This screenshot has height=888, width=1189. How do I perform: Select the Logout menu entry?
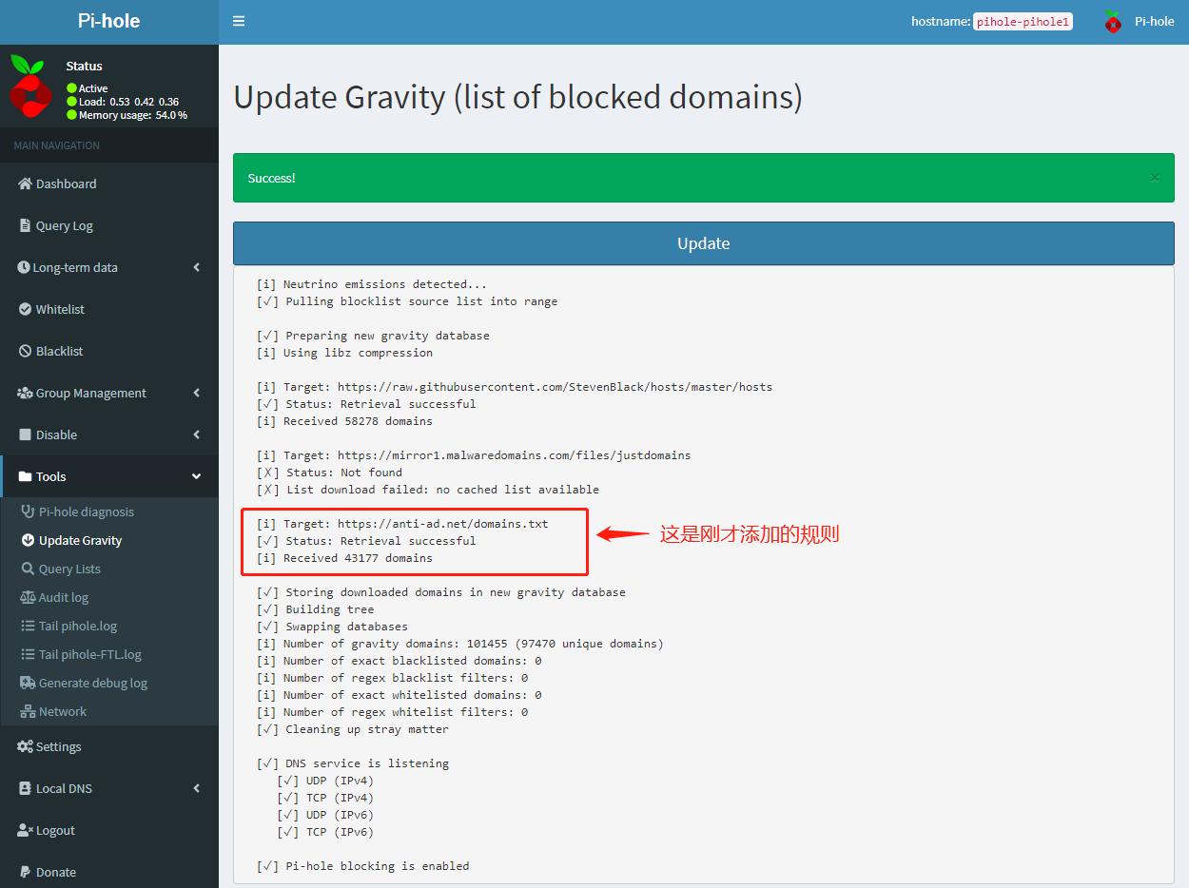click(x=109, y=830)
